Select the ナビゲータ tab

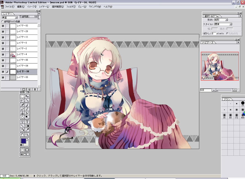[208, 42]
